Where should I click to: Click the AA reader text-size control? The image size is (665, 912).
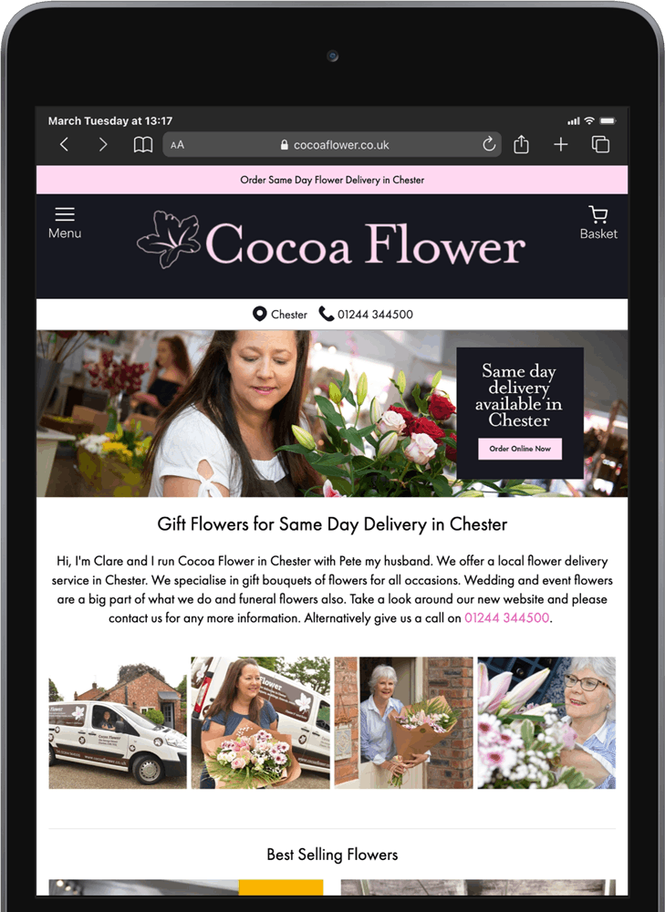point(178,145)
